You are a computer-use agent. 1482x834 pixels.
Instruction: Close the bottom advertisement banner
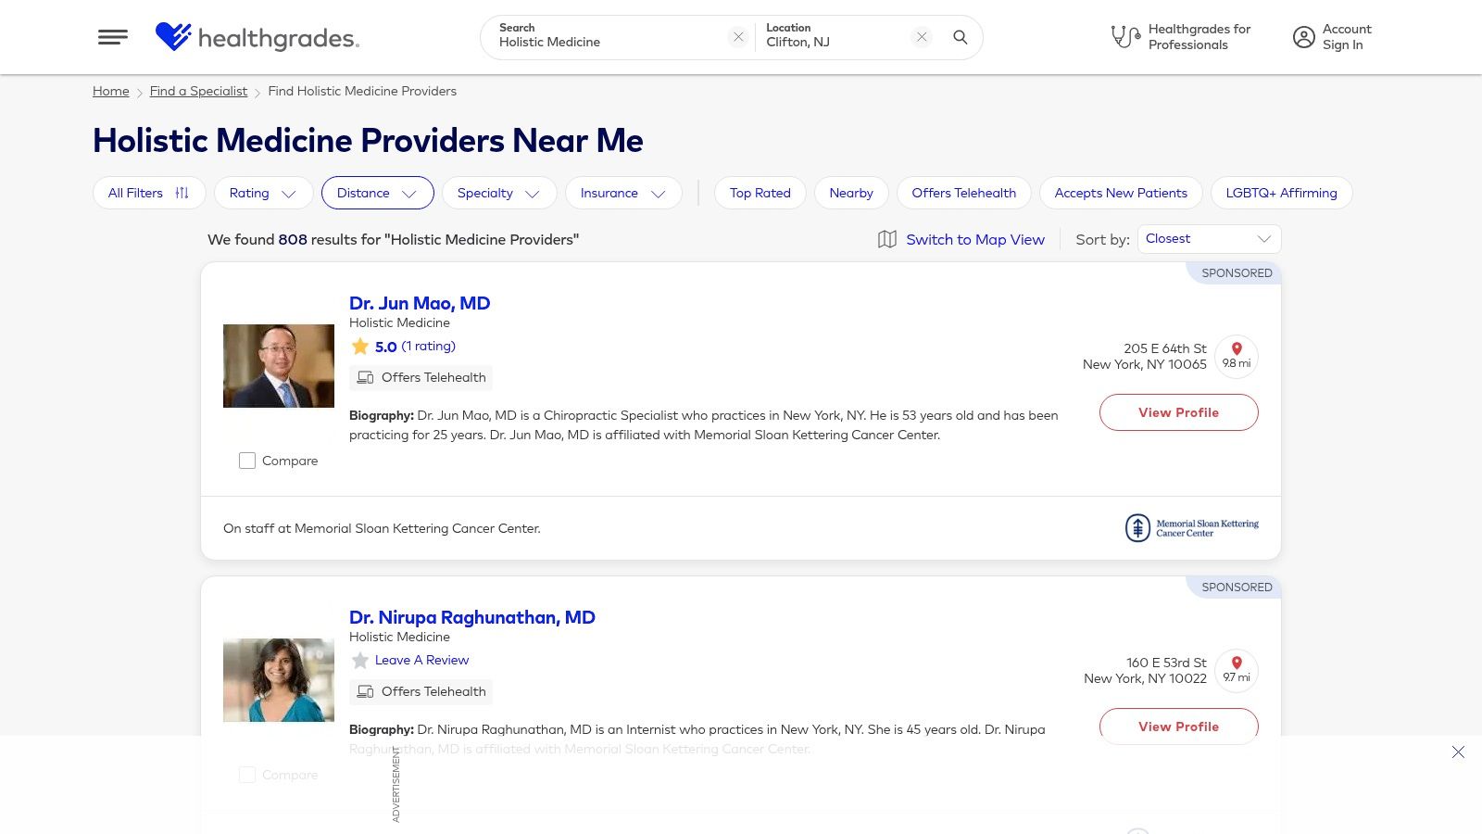1458,752
